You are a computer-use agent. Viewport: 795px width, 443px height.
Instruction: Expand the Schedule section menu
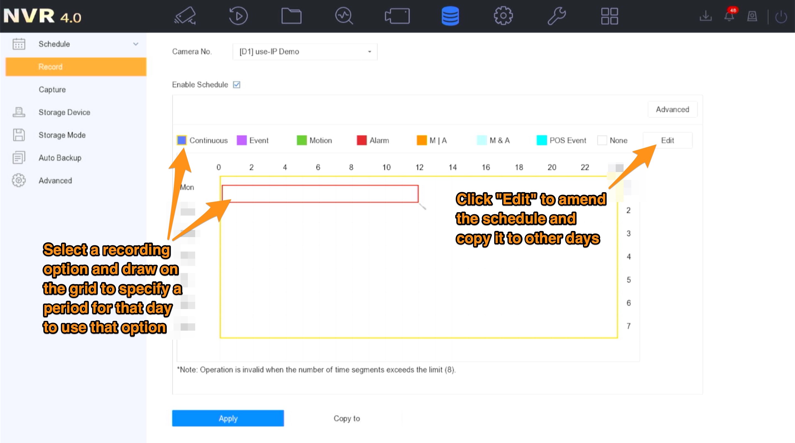coord(136,44)
